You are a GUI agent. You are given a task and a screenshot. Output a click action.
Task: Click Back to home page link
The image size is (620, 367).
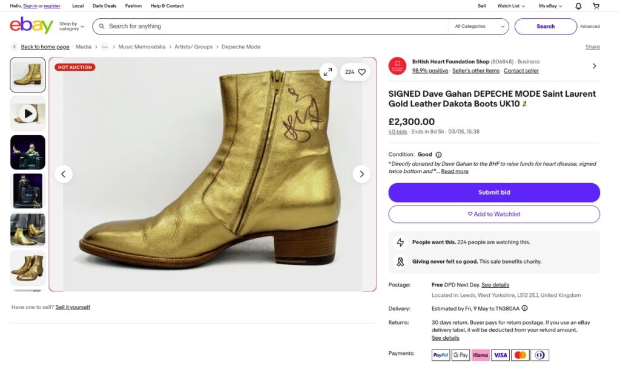click(x=45, y=47)
